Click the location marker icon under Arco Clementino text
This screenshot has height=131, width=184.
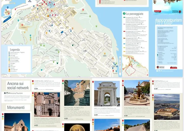(95, 115)
